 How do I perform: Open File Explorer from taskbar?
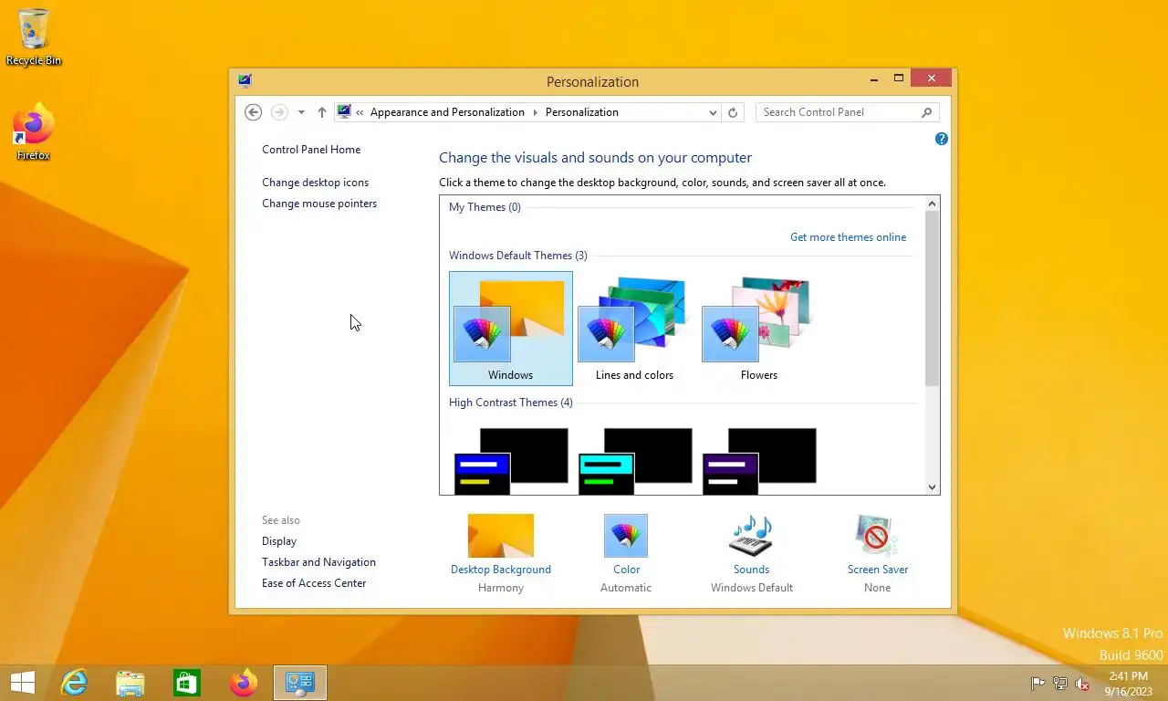130,683
